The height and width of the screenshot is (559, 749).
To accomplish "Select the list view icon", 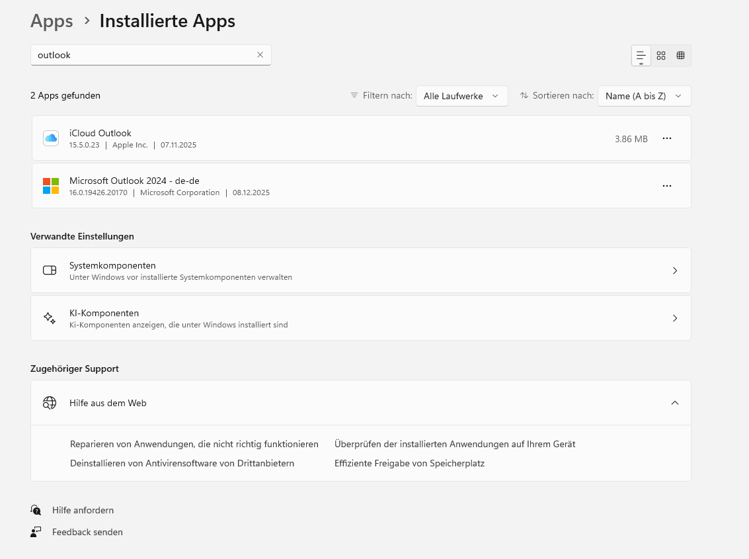I will tap(640, 56).
